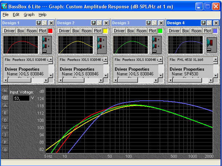Screen dimensions: 222x166
Task: Click the yellow plot color swatch
Action: (105, 31)
